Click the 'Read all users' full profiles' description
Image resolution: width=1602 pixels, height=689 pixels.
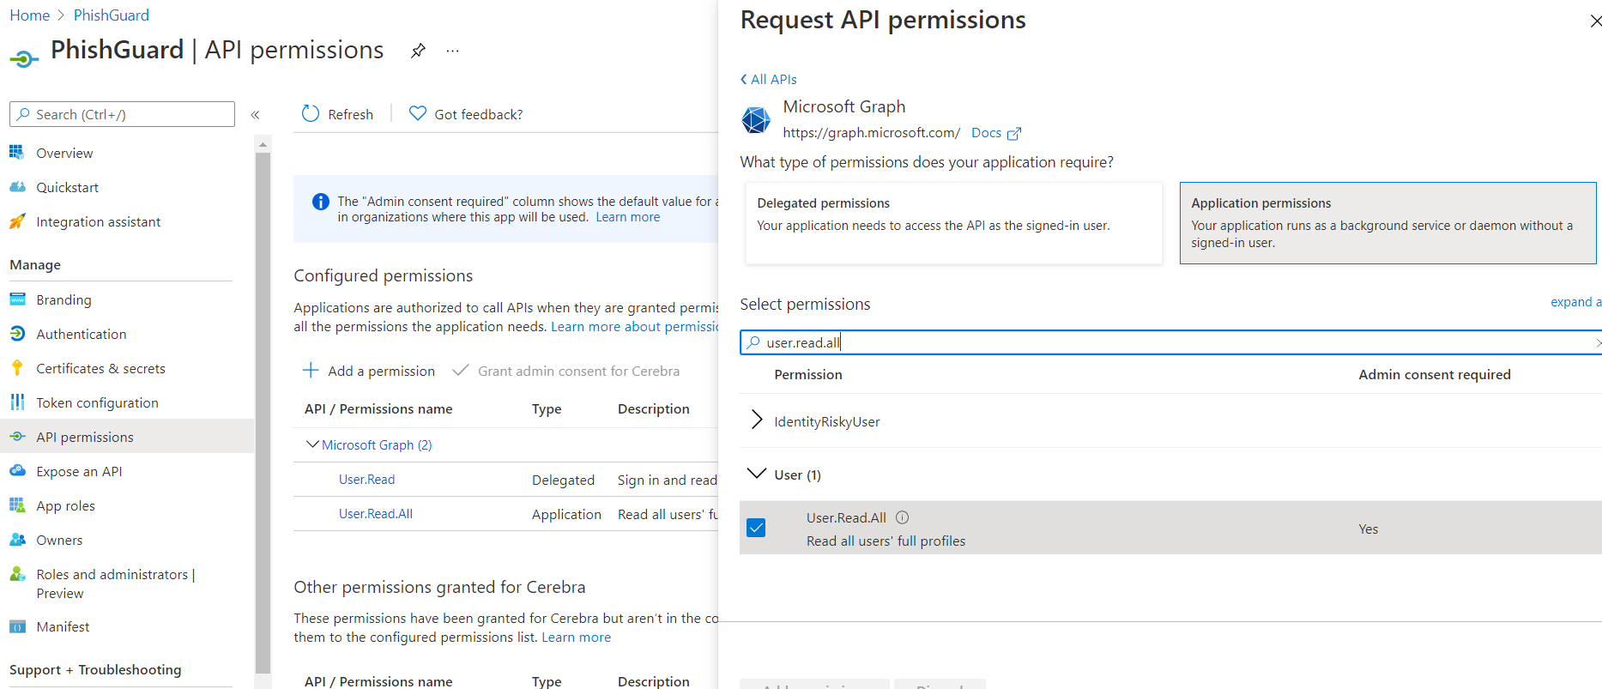tap(886, 541)
